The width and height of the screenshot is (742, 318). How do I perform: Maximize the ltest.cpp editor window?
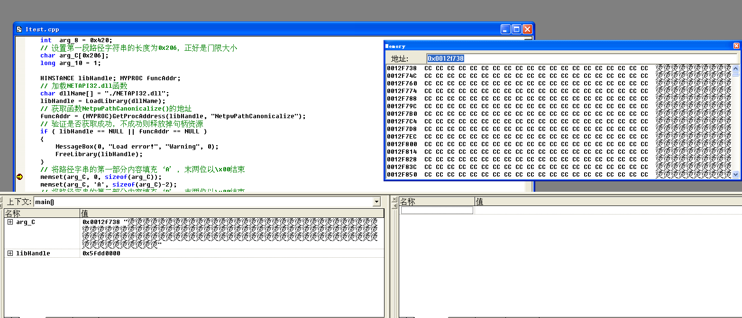click(x=516, y=29)
